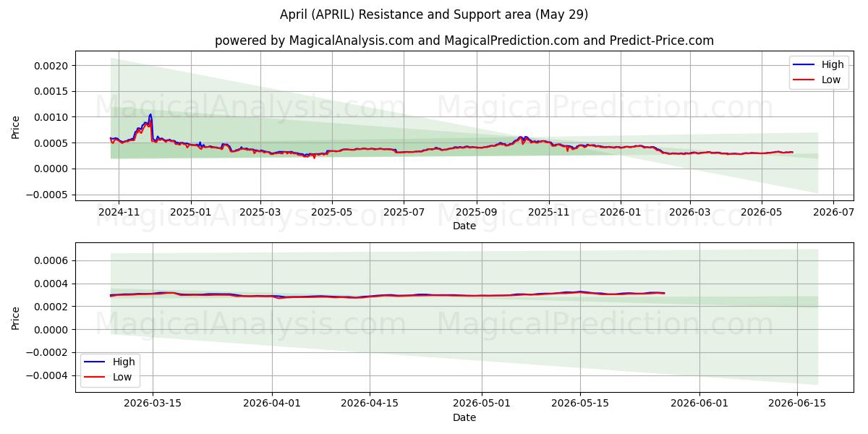Image resolution: width=868 pixels, height=434 pixels.
Task: Click the top chart y-axis value 0.0015
Action: point(51,91)
